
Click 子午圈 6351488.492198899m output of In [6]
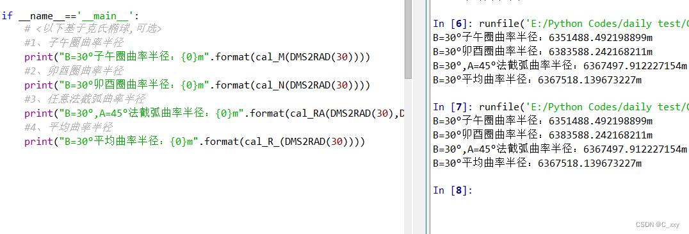pyautogui.click(x=542, y=38)
